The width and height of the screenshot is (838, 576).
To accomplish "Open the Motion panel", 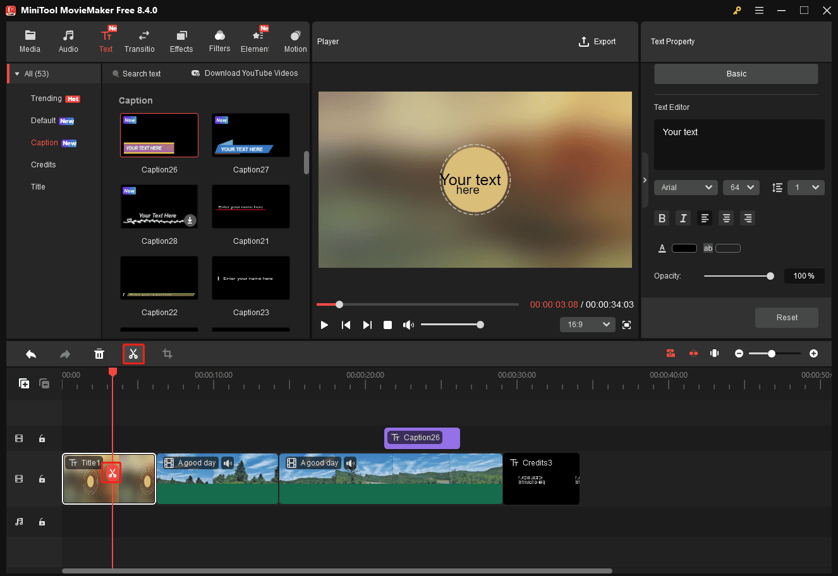I will (x=295, y=40).
